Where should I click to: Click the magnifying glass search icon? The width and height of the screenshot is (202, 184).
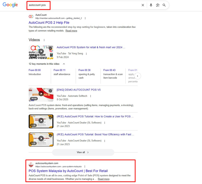click(x=164, y=5)
